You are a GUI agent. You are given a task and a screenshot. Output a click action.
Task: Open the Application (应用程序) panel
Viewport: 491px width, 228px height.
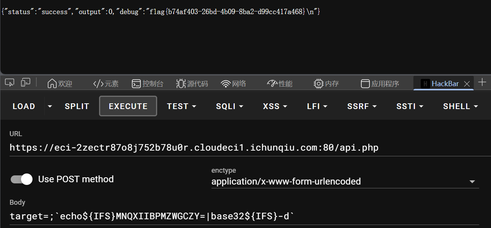pos(380,84)
